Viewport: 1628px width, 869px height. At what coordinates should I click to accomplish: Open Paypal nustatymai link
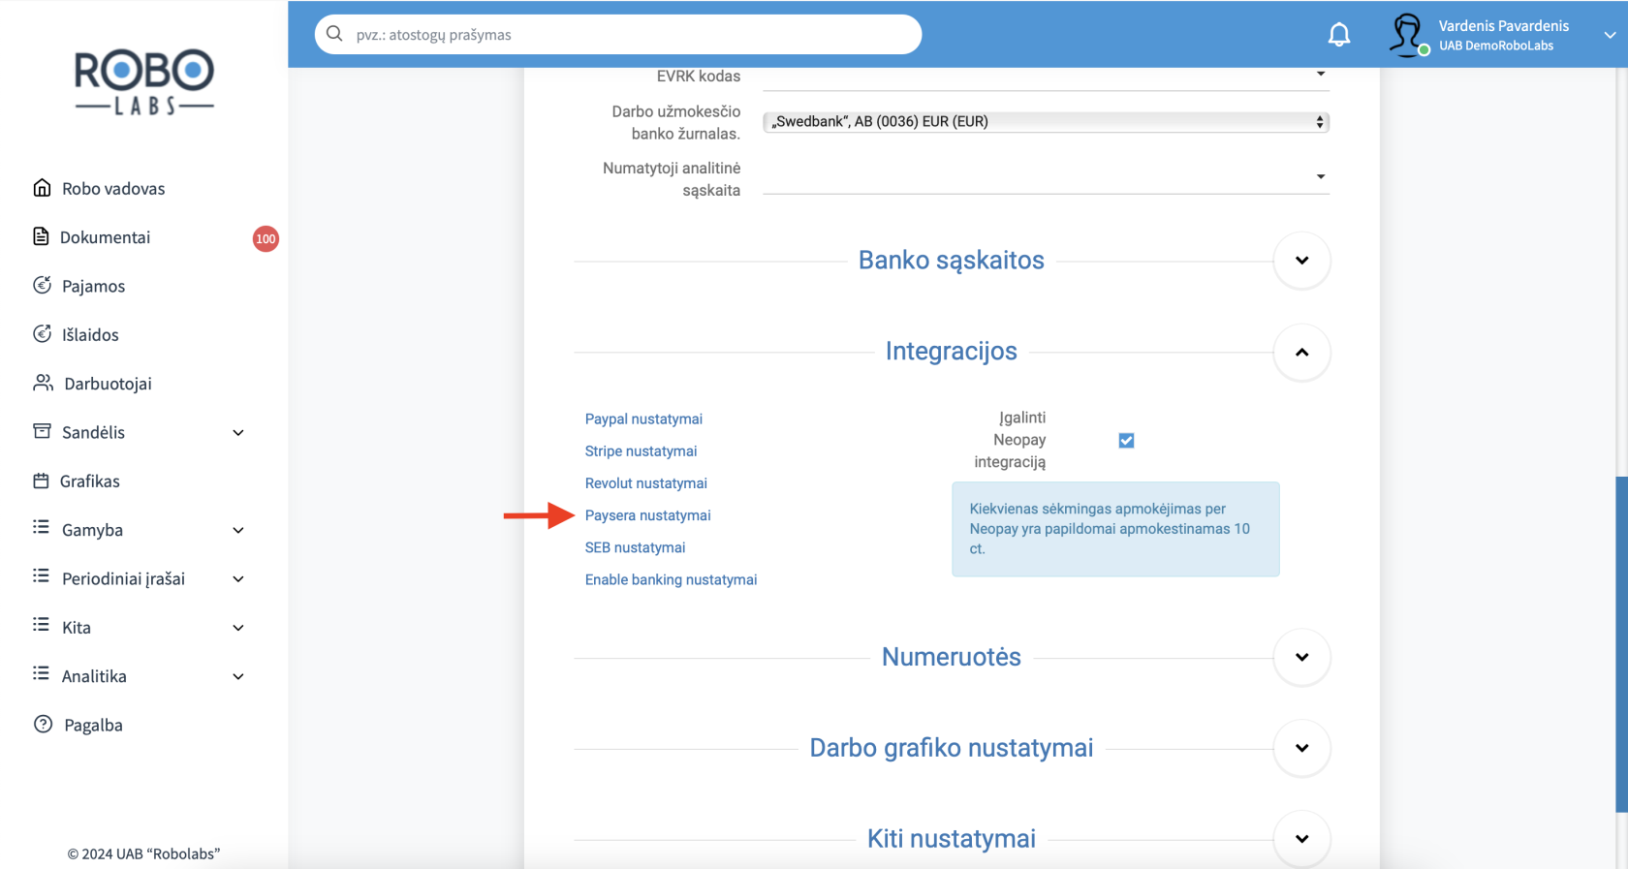[643, 419]
